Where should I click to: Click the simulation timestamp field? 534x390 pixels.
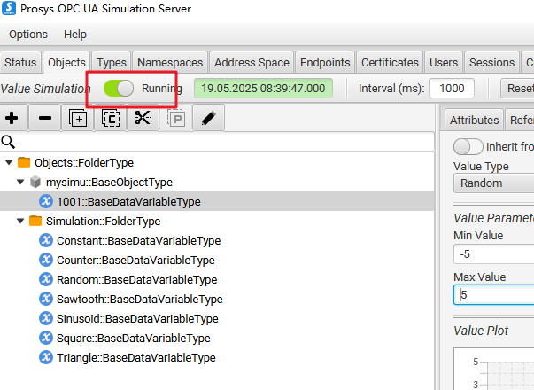(263, 89)
